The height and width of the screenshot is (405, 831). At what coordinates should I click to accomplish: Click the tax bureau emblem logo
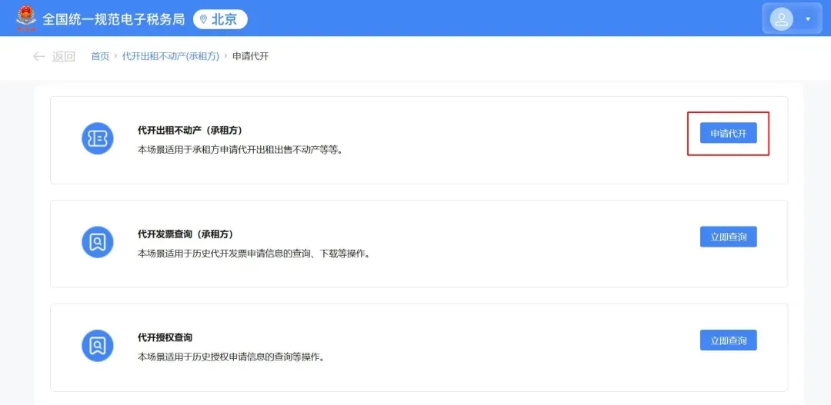click(x=26, y=18)
